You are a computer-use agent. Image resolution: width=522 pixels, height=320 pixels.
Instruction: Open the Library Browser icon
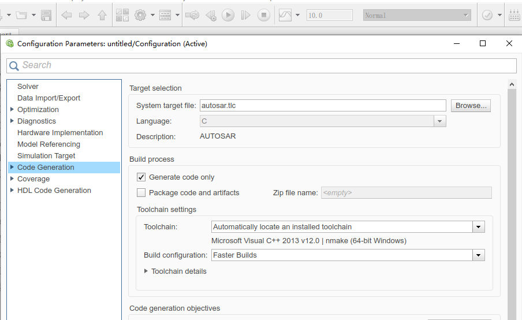point(122,16)
